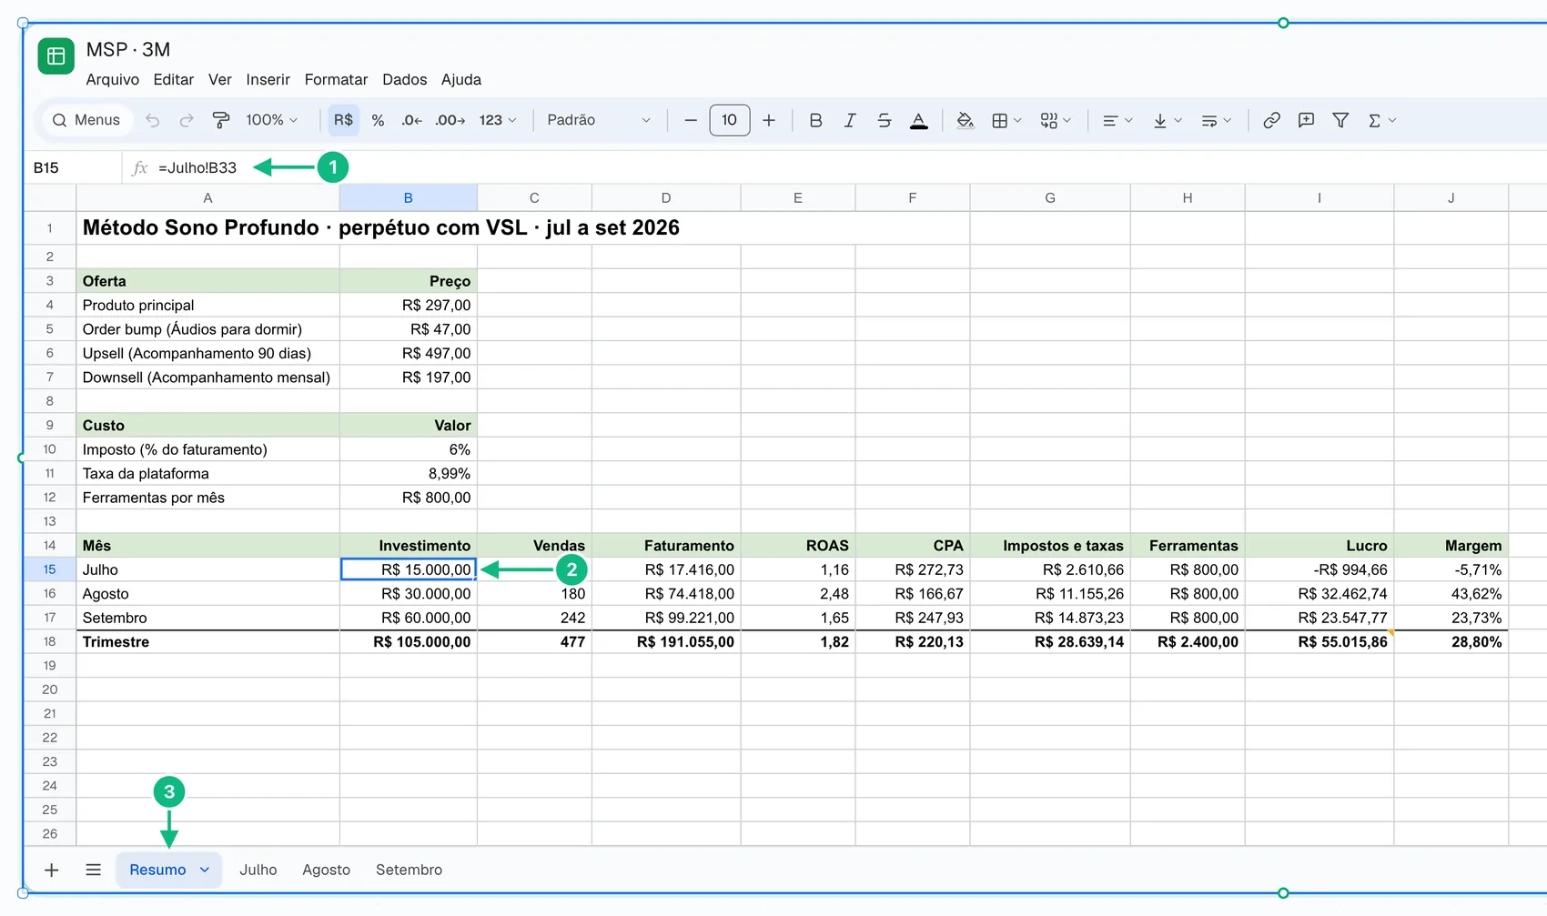
Task: Decrease decimal places icon
Action: pos(411,120)
